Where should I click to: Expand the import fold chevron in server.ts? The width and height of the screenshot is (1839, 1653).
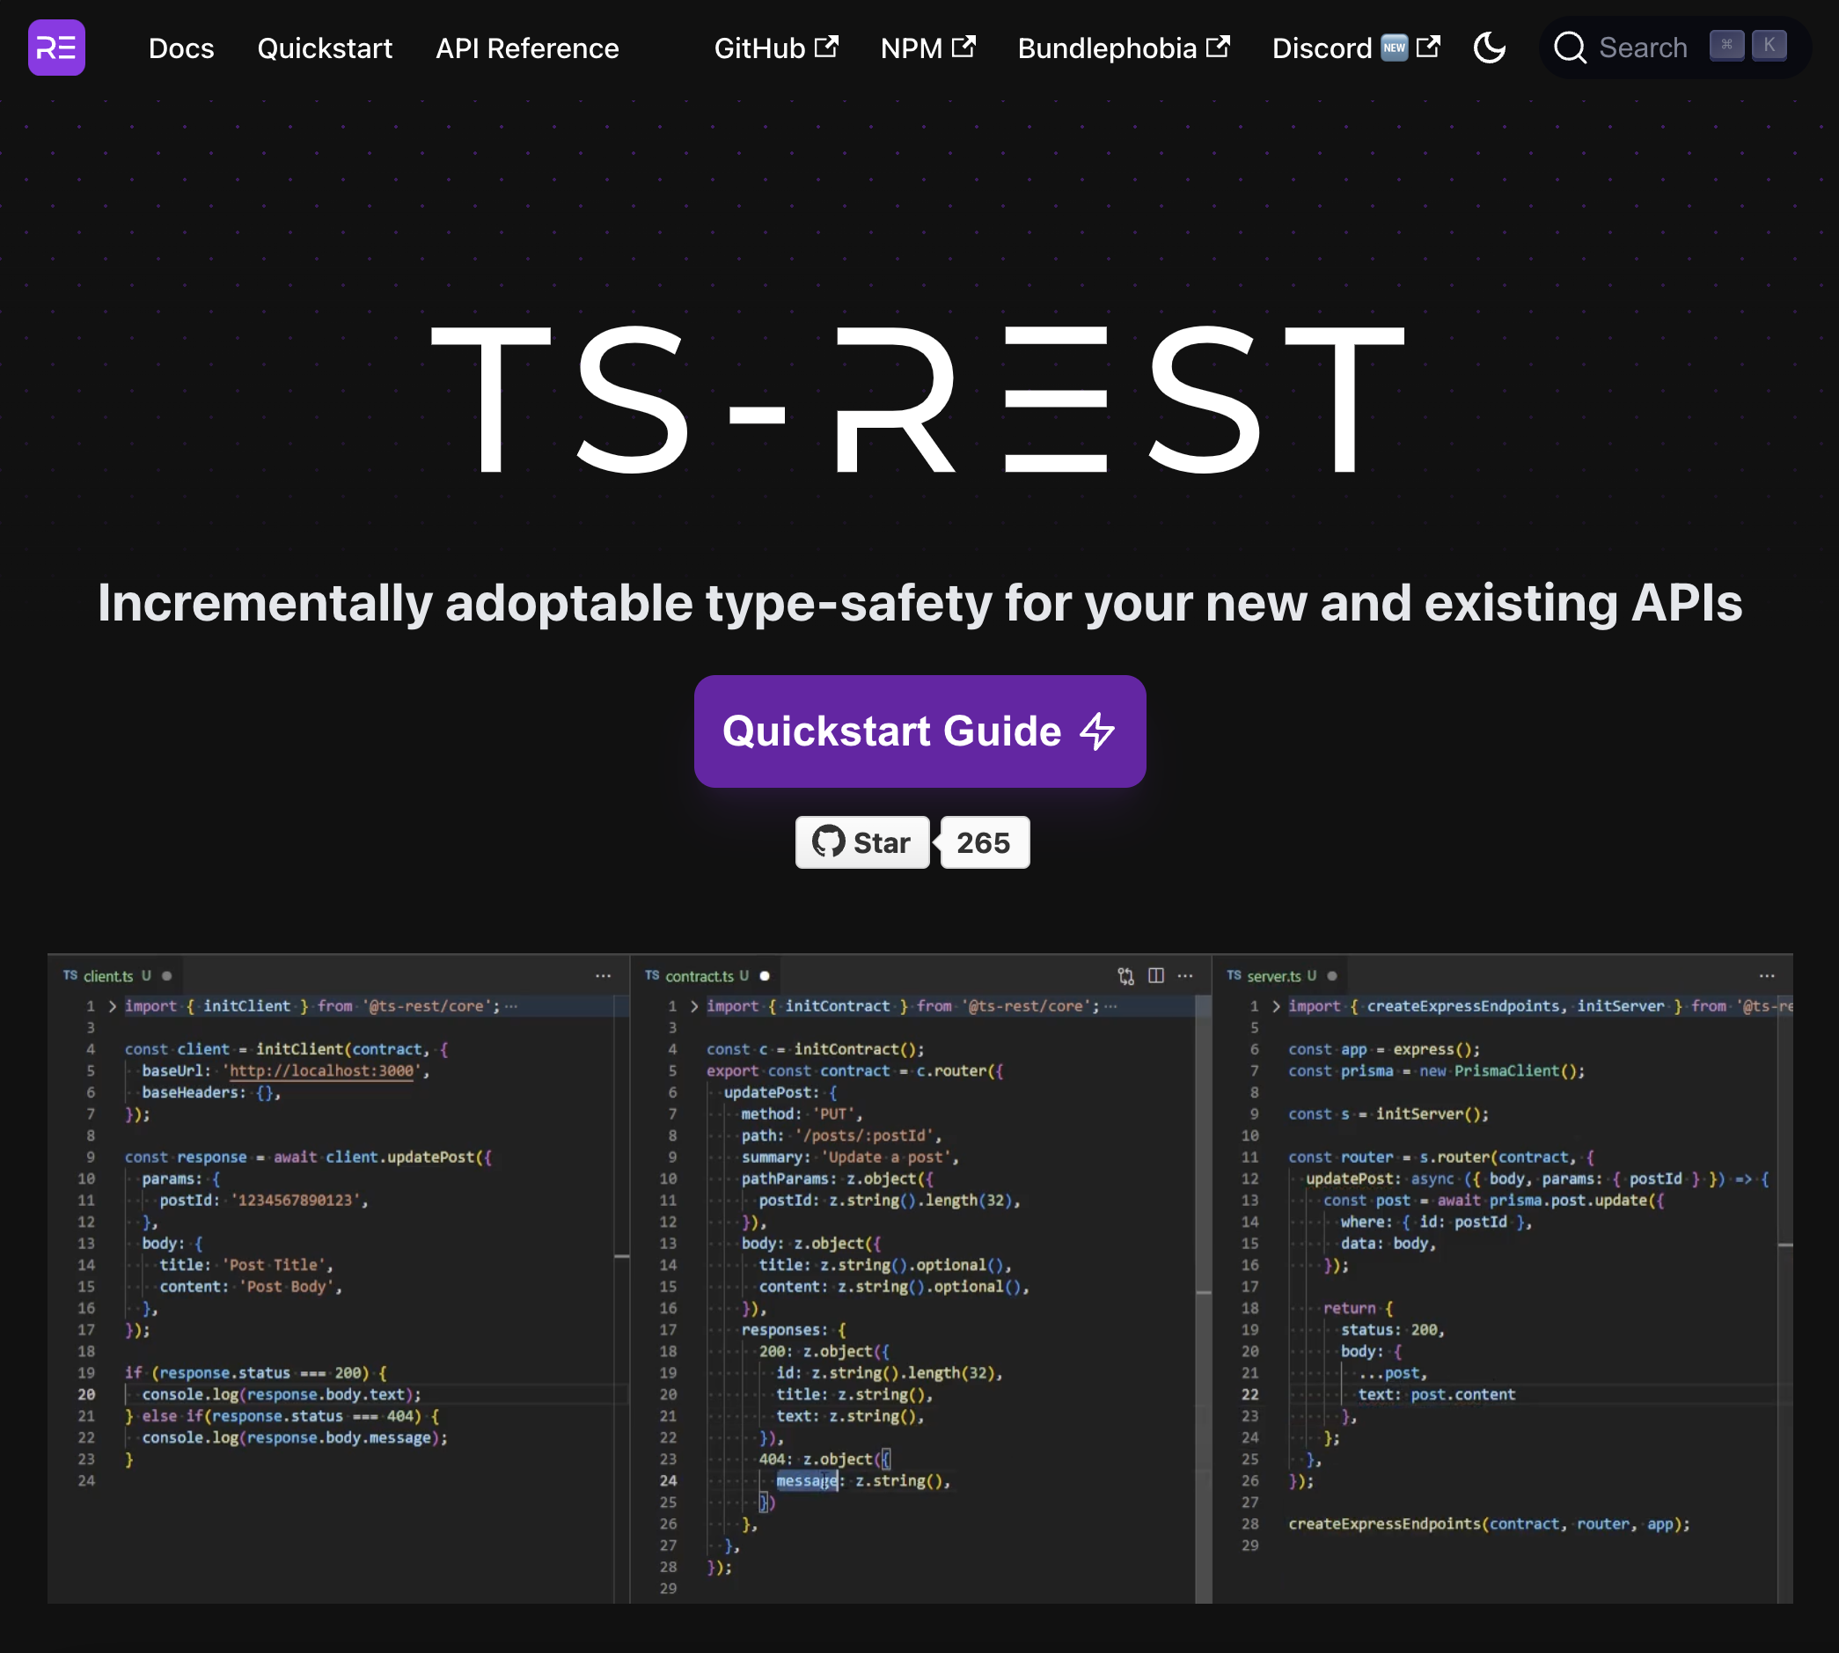pos(1276,1006)
